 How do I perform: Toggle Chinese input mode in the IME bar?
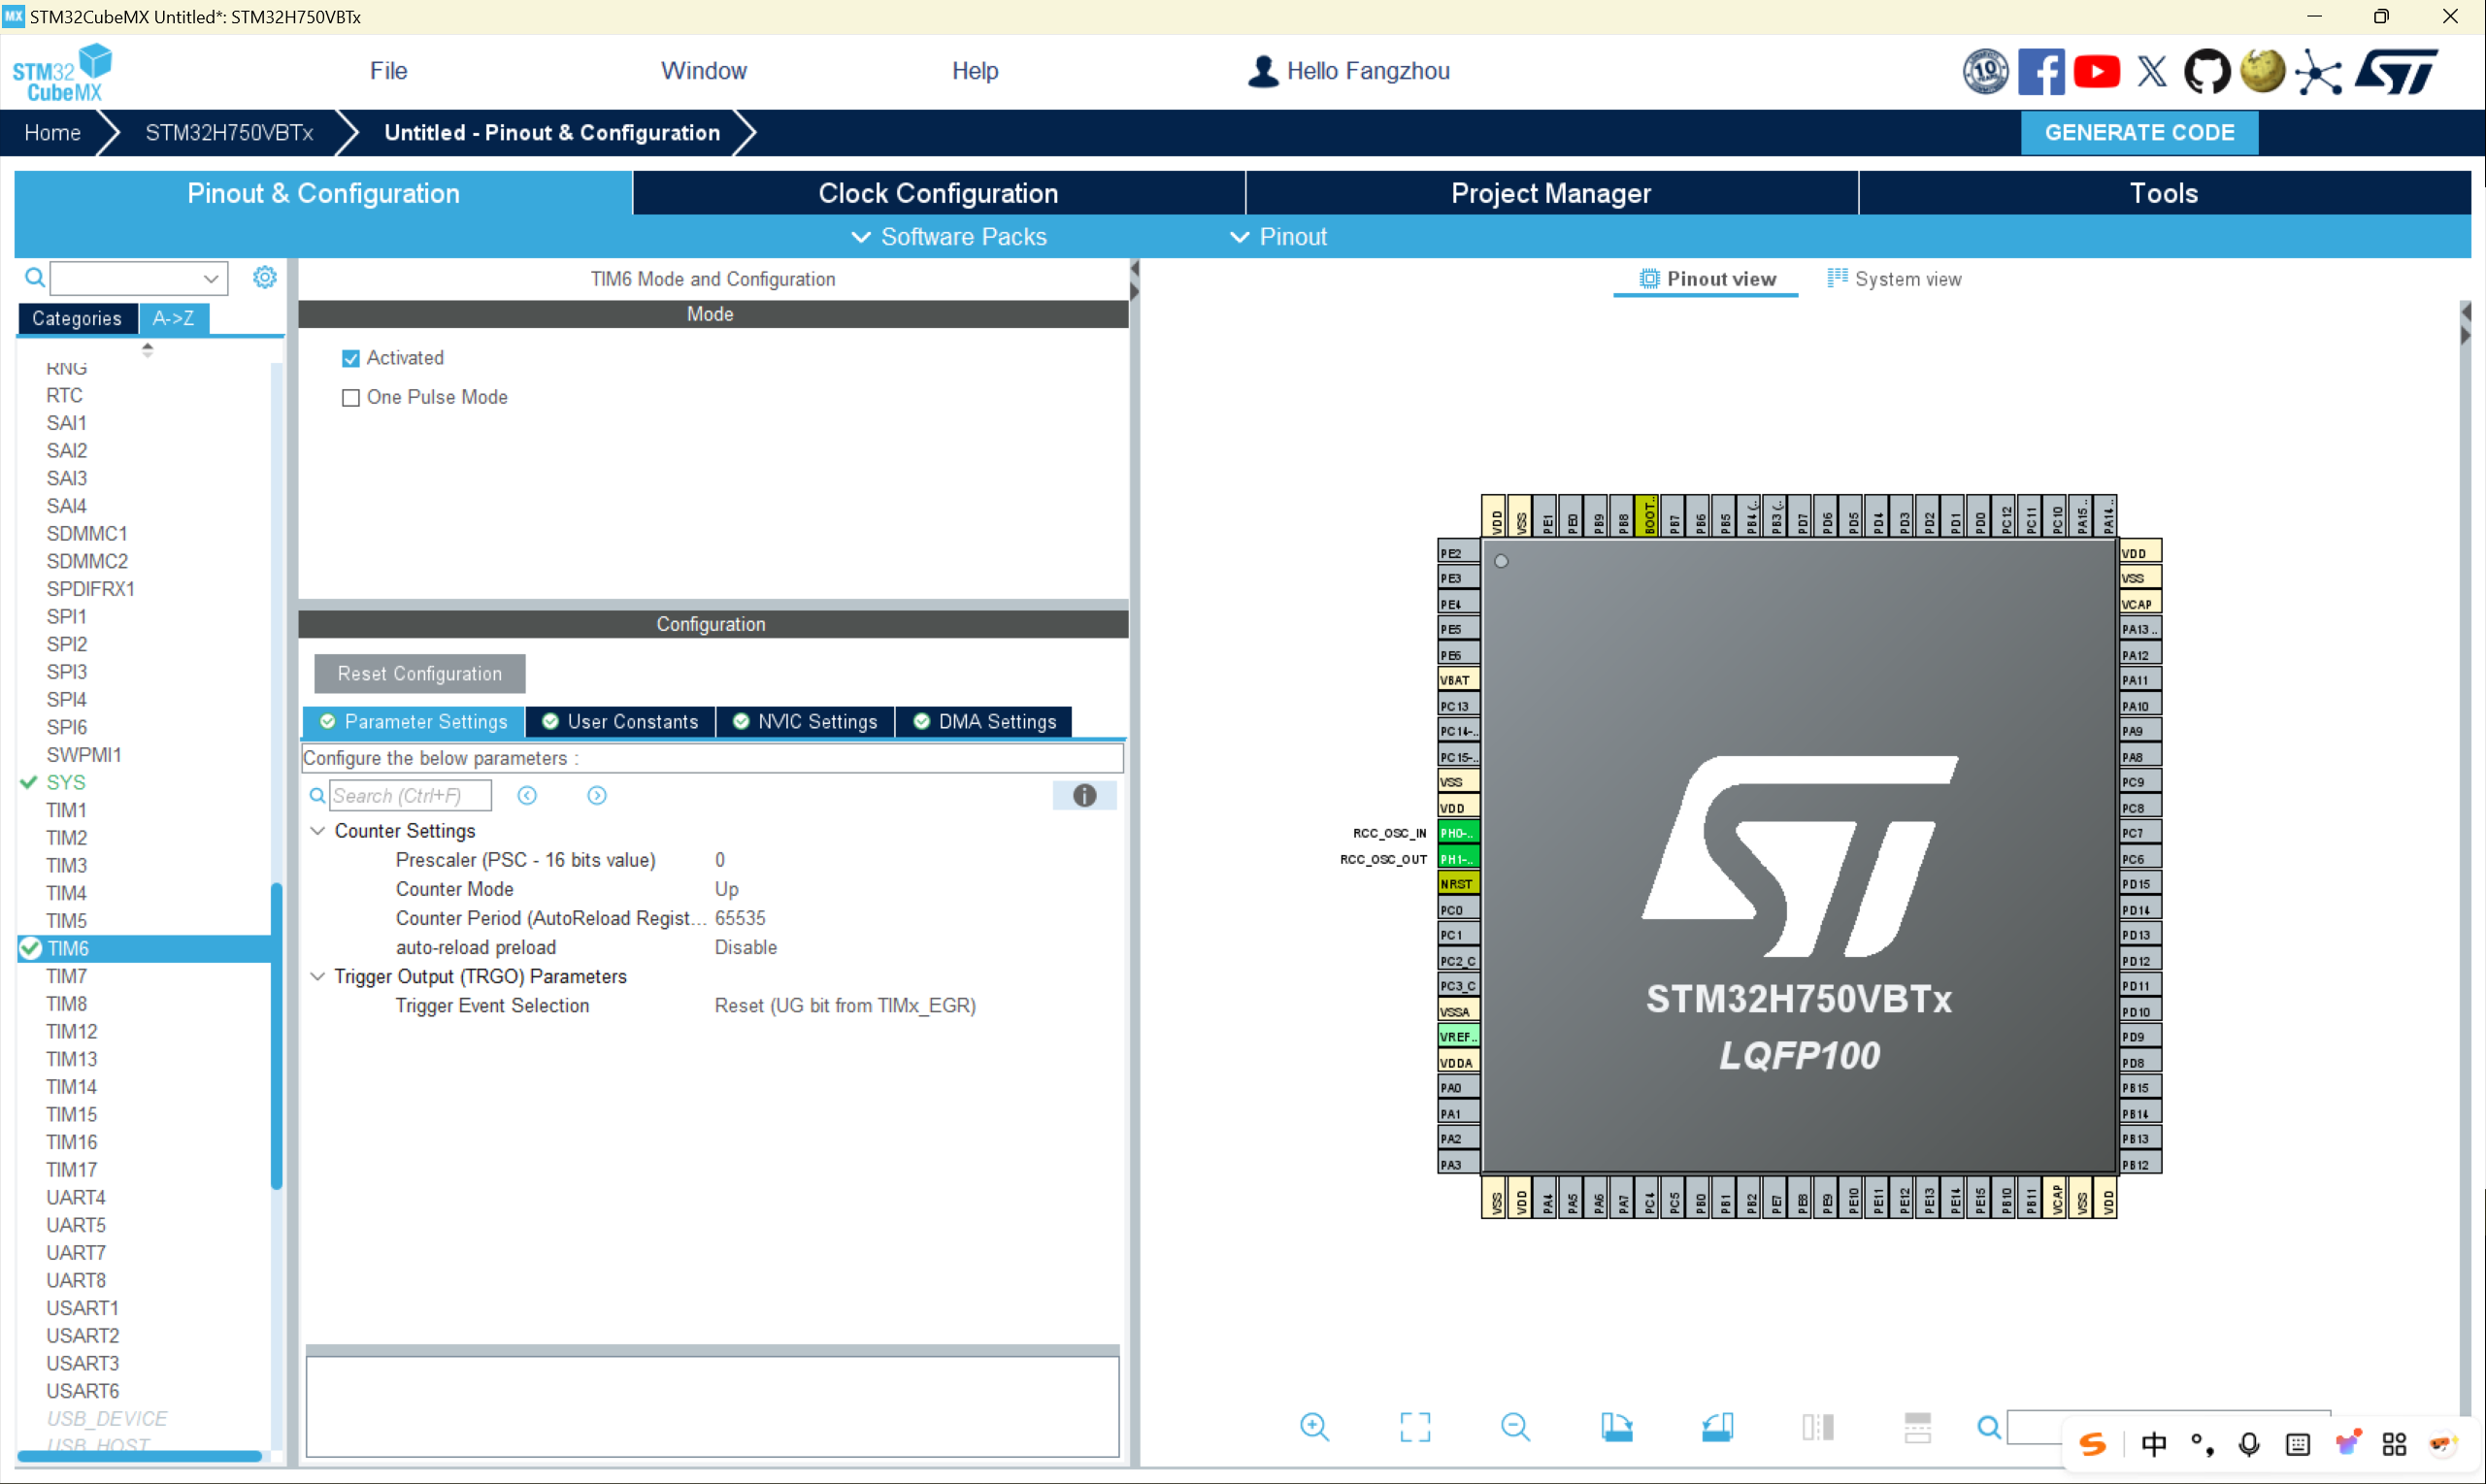tap(2153, 1444)
